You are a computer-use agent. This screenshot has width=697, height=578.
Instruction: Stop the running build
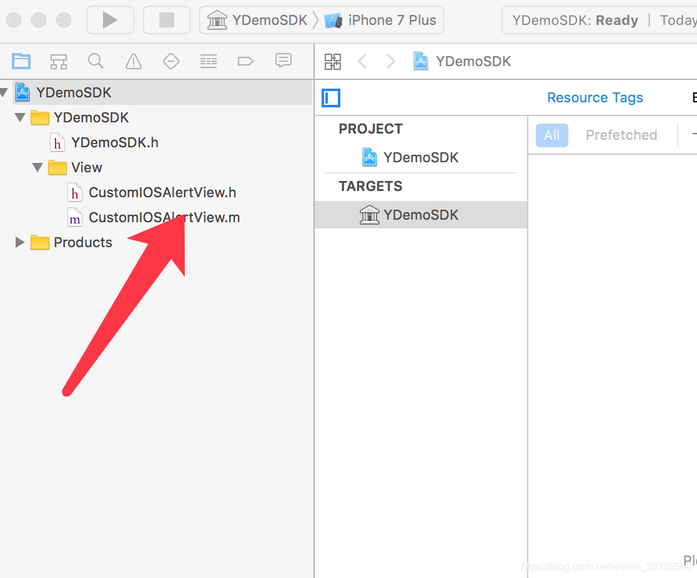(167, 20)
